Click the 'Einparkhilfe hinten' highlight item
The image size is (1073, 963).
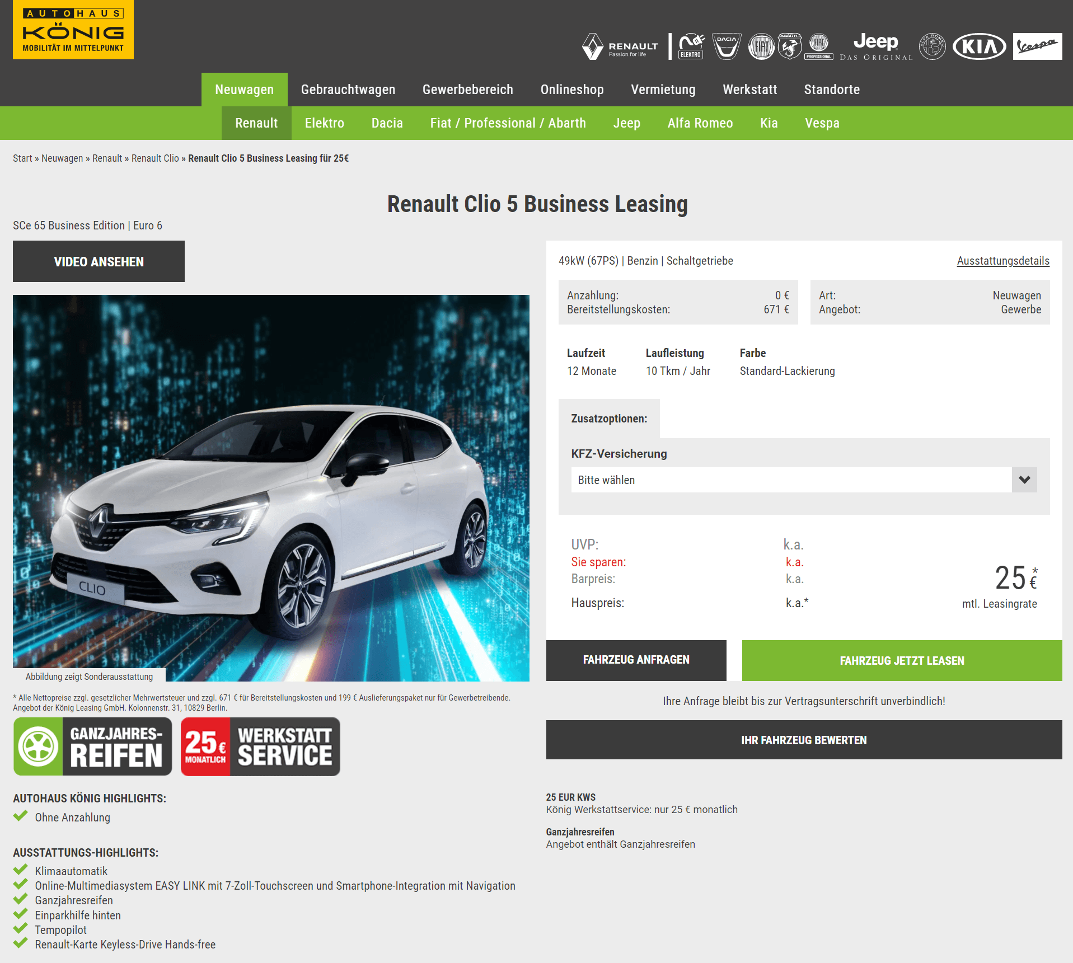pyautogui.click(x=78, y=915)
